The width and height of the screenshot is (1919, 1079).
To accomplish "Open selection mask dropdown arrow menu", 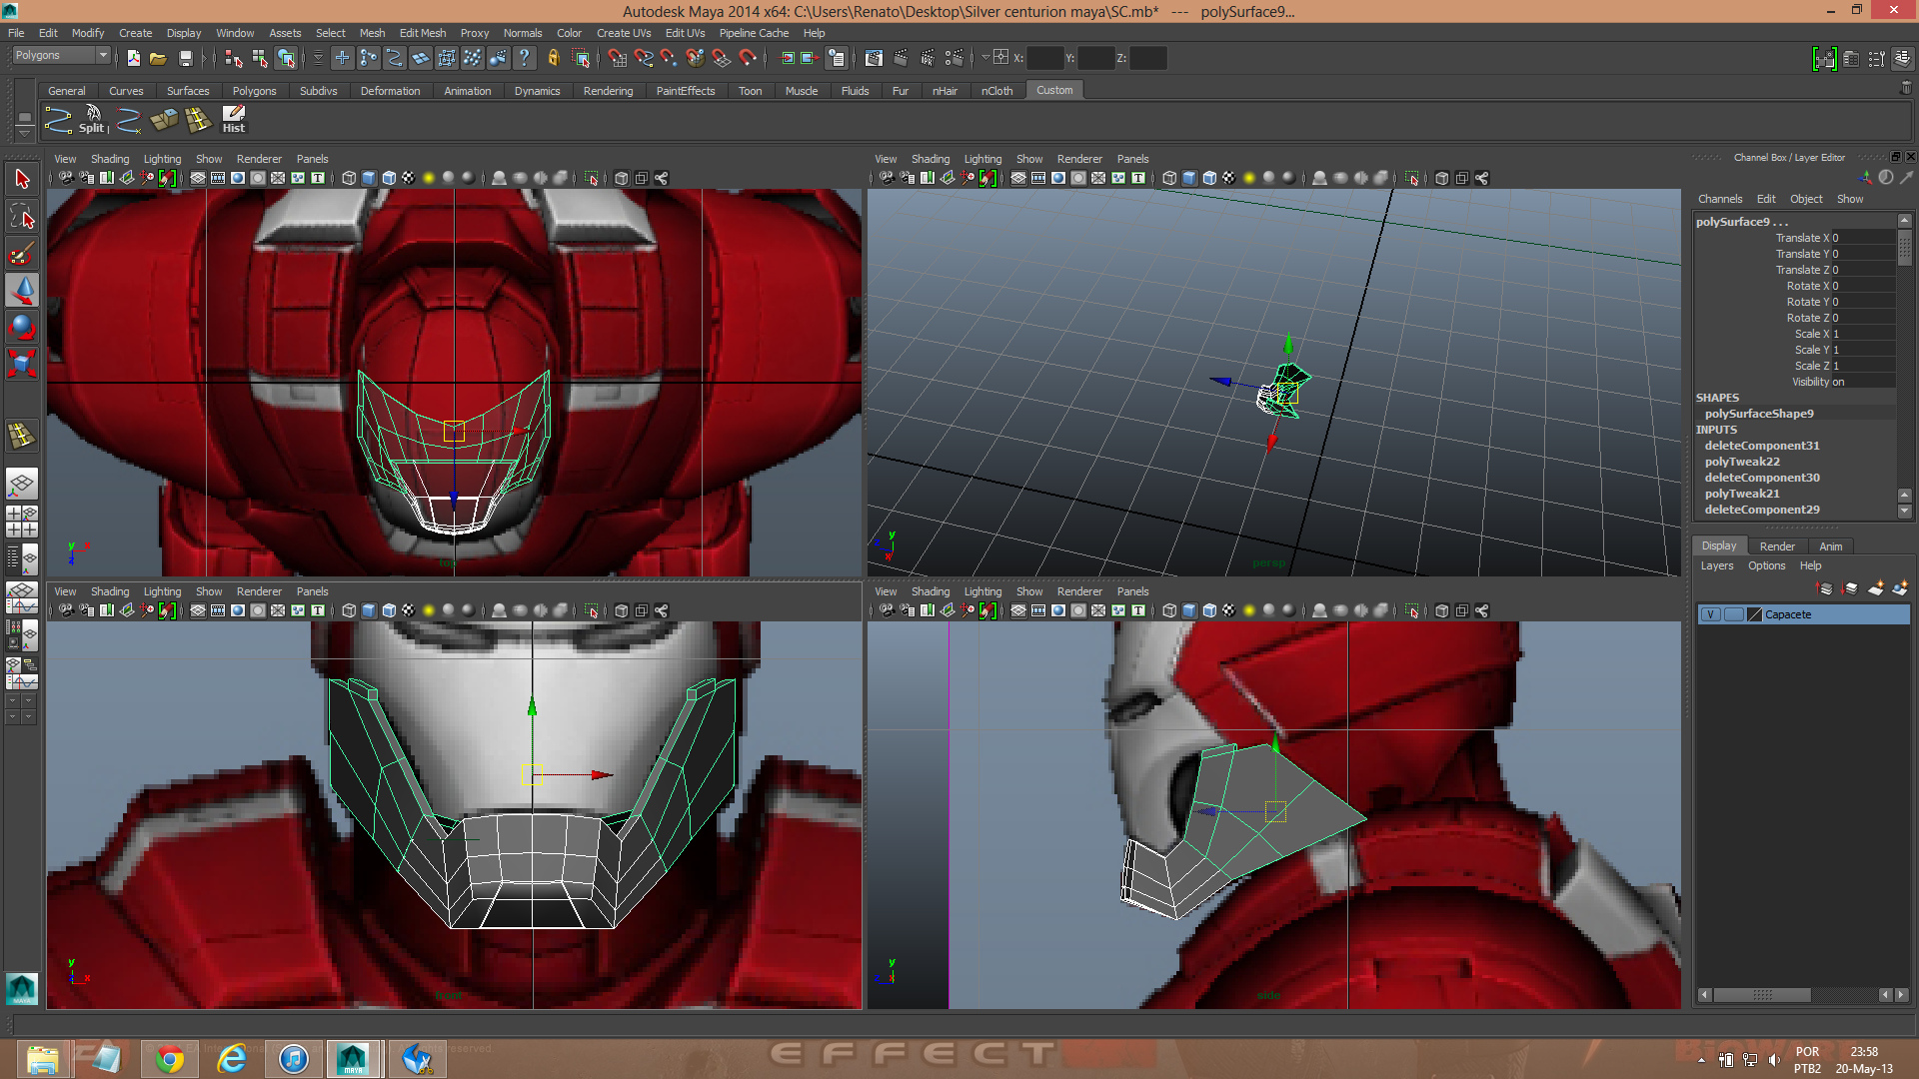I will coord(318,58).
